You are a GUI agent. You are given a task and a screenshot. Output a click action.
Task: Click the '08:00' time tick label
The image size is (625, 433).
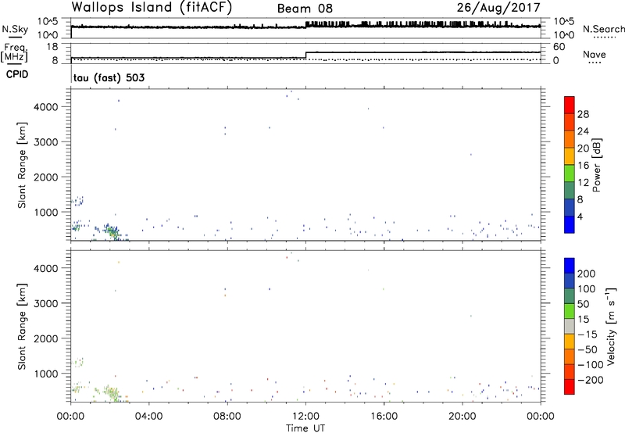pyautogui.click(x=227, y=417)
